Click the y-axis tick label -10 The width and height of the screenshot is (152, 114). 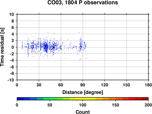point(11,80)
